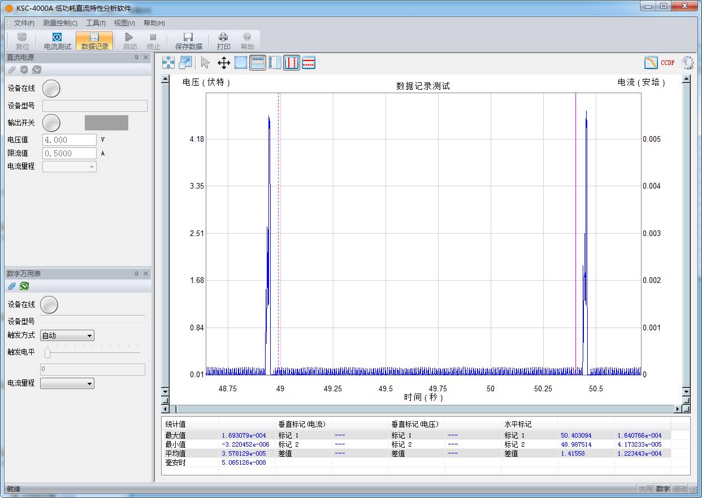Click the 启动 start button
Image resolution: width=702 pixels, height=498 pixels.
click(129, 41)
